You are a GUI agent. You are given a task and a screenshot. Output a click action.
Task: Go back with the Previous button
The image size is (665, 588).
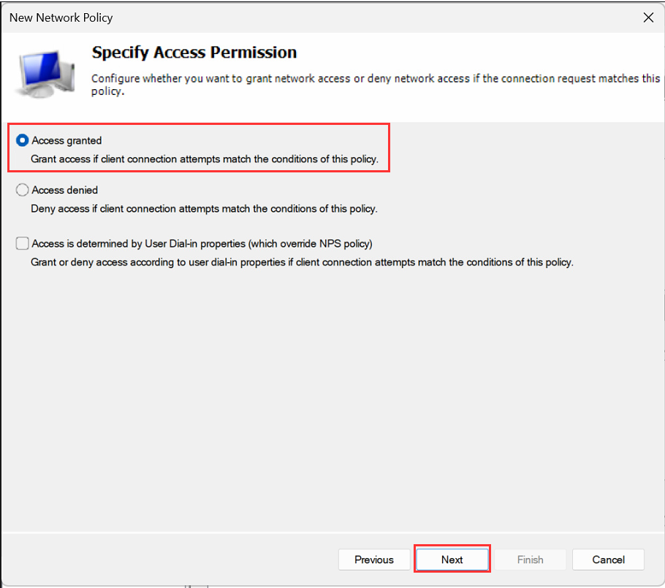point(374,560)
